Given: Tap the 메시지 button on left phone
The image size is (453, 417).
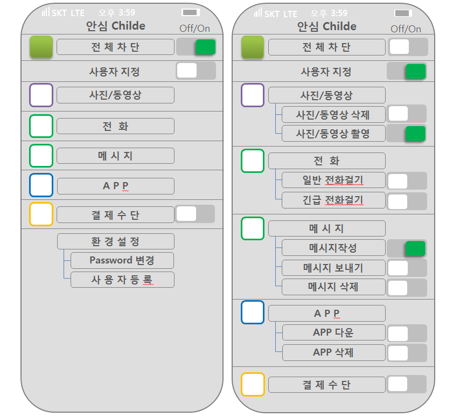Looking at the screenshot, I should (115, 156).
